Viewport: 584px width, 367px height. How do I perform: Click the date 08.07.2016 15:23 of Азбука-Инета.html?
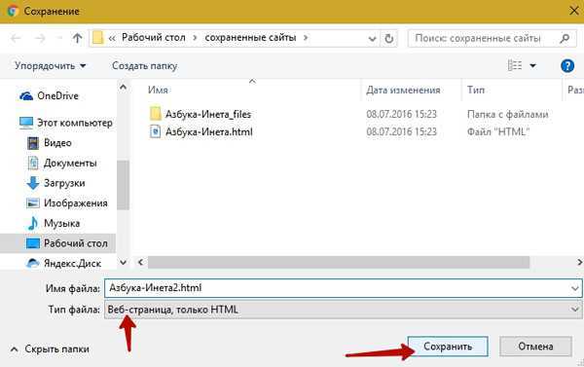coord(401,131)
